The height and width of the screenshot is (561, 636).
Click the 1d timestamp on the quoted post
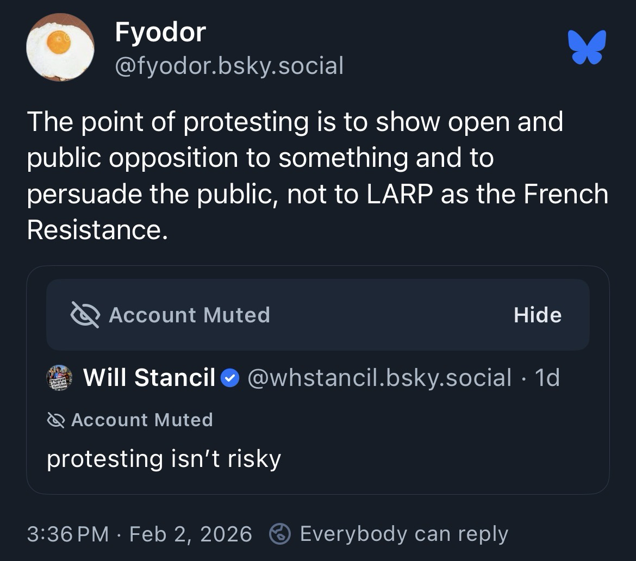click(x=547, y=378)
